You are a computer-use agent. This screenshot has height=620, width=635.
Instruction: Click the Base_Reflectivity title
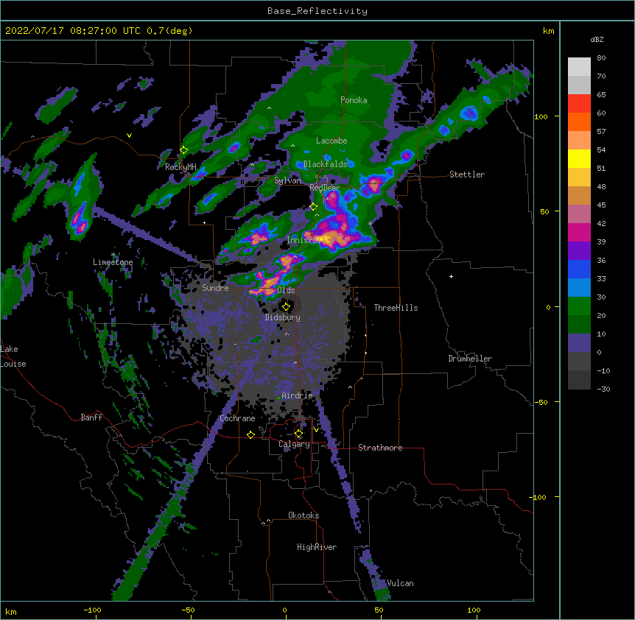tap(317, 11)
